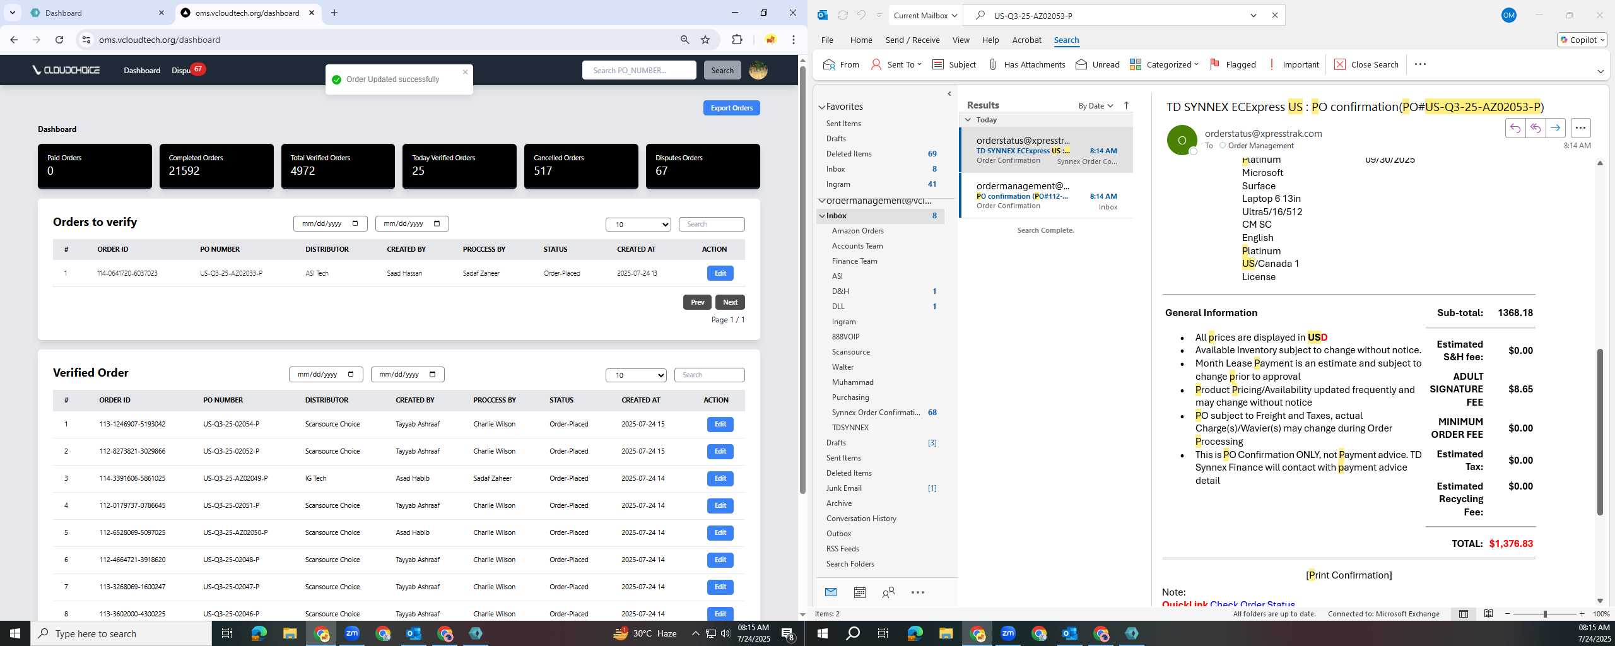Open Categorized dropdown
The width and height of the screenshot is (1615, 646).
click(x=1164, y=64)
